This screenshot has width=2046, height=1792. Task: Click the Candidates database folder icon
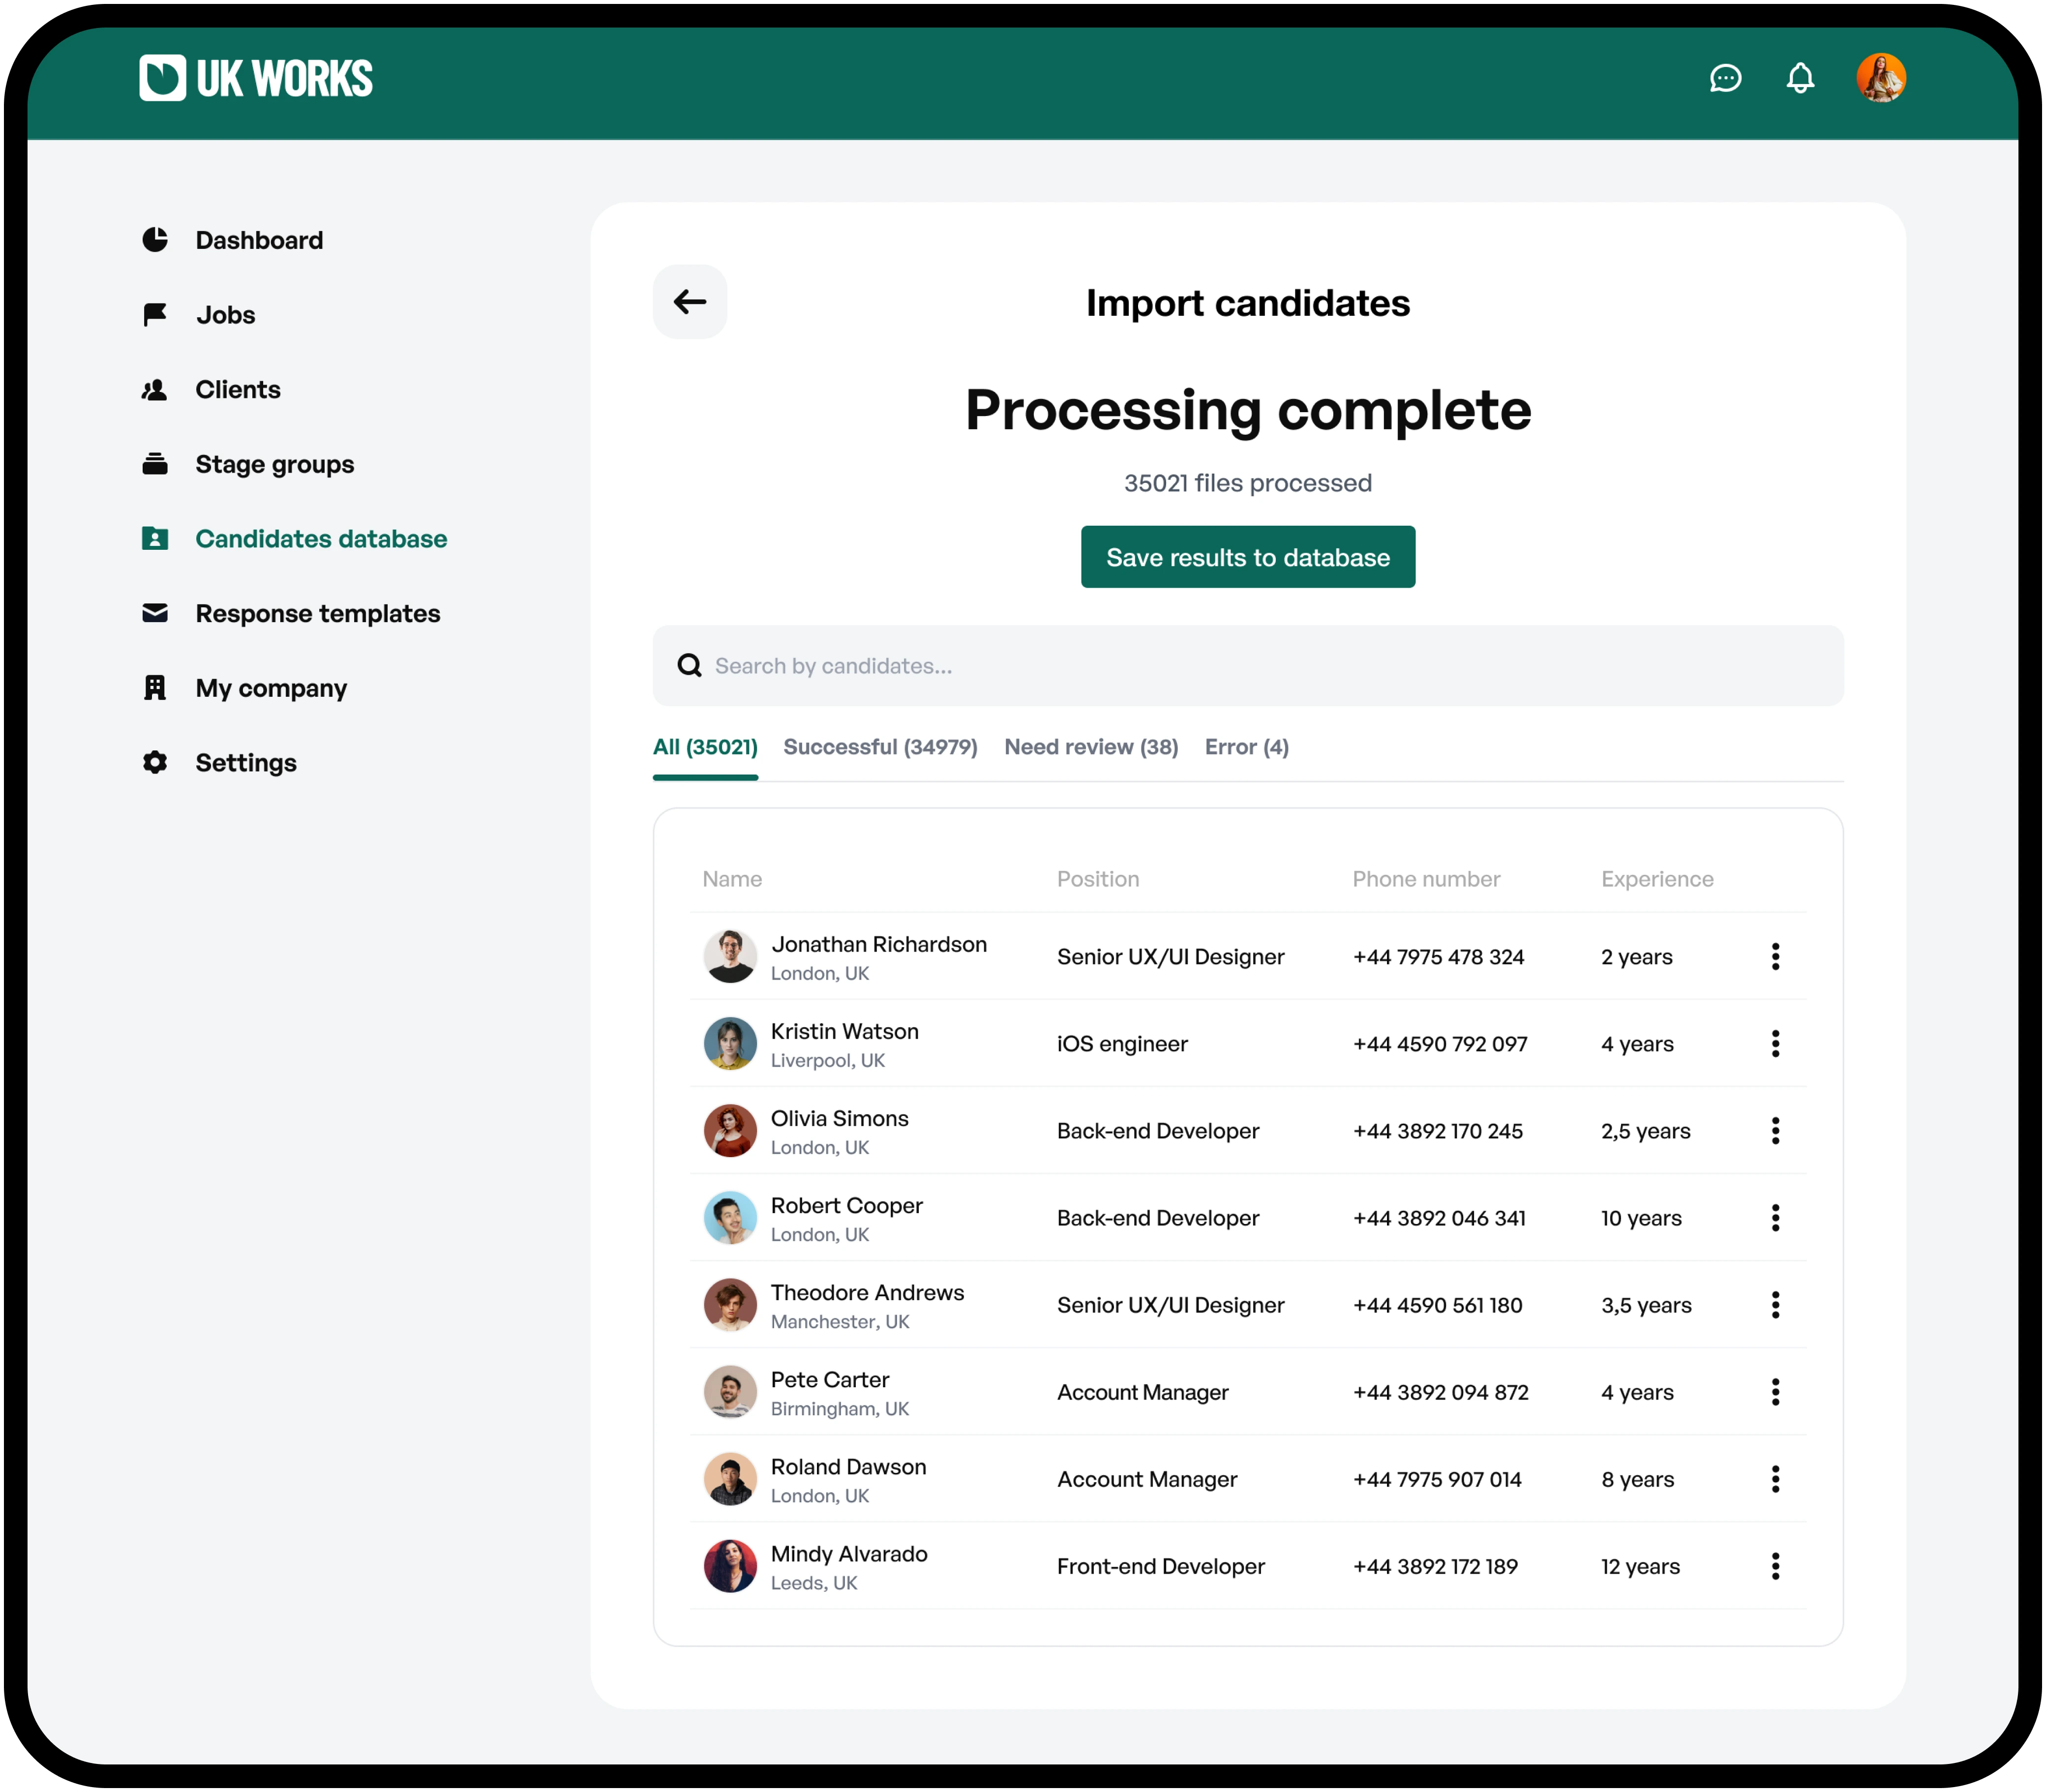pos(155,539)
